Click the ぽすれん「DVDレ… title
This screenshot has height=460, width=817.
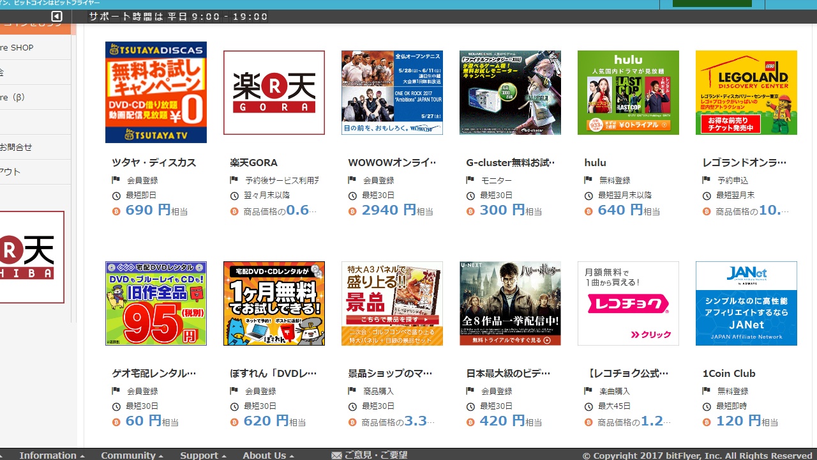[x=273, y=374]
